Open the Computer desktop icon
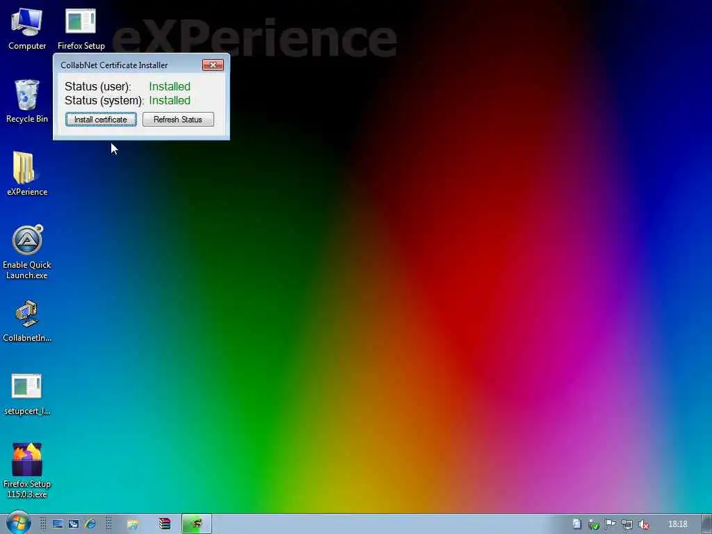This screenshot has height=534, width=712. pyautogui.click(x=27, y=29)
